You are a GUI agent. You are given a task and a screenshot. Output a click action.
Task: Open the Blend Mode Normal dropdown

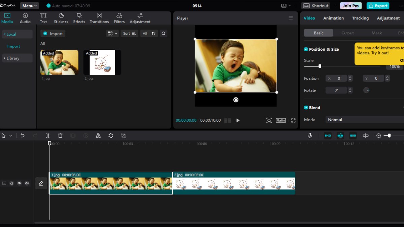[364, 120]
